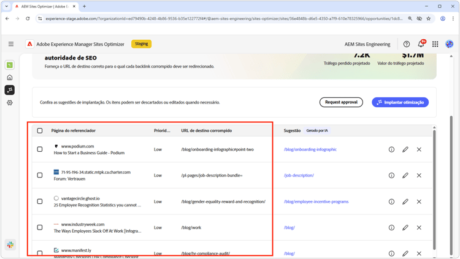Image resolution: width=460 pixels, height=259 pixels.
Task: Dismiss the www.podium.com suggestion
Action: pyautogui.click(x=419, y=149)
